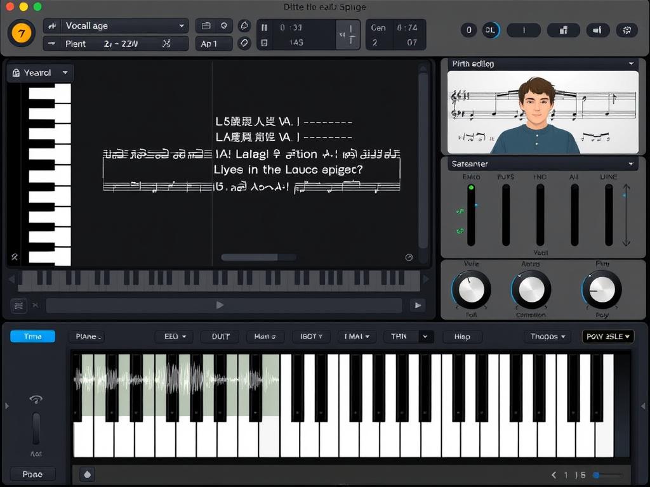Click the wireless icon in the bottom left panel
This screenshot has height=487, width=650.
(x=36, y=399)
